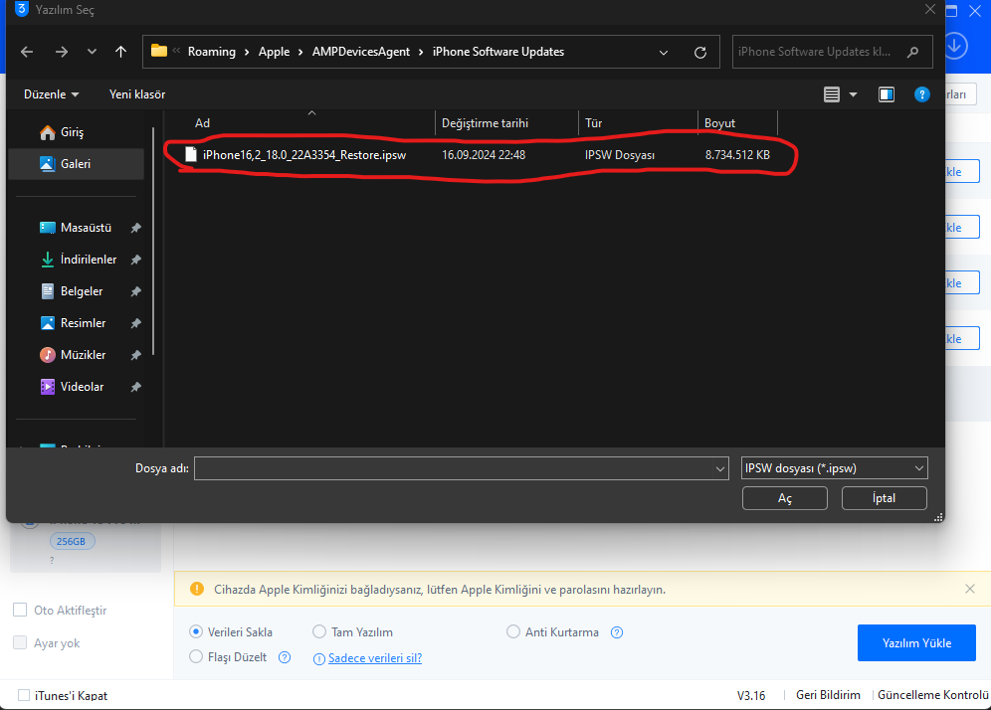Change the file list view layout
The width and height of the screenshot is (991, 710).
(x=832, y=94)
